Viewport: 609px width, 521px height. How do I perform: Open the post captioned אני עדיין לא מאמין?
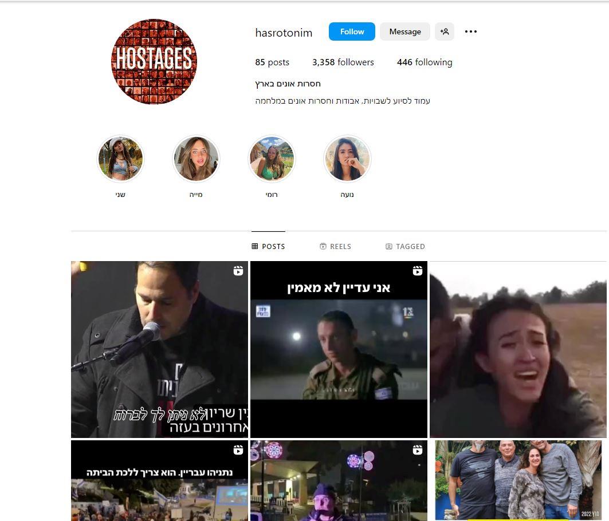[x=339, y=349]
